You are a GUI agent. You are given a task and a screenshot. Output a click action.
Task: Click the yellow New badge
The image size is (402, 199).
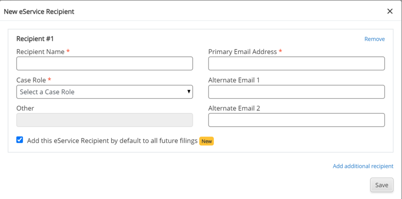(206, 141)
